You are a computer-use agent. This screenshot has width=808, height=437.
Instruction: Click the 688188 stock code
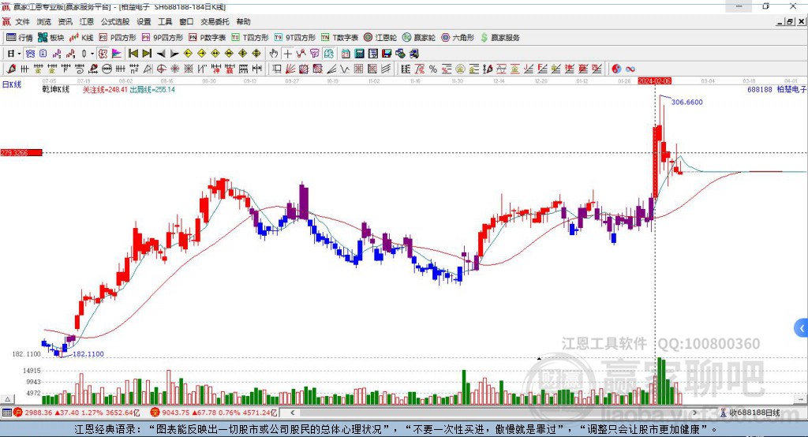[760, 89]
